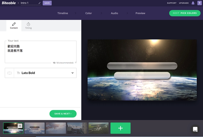Select the green river landscape thumbnail

(98, 128)
